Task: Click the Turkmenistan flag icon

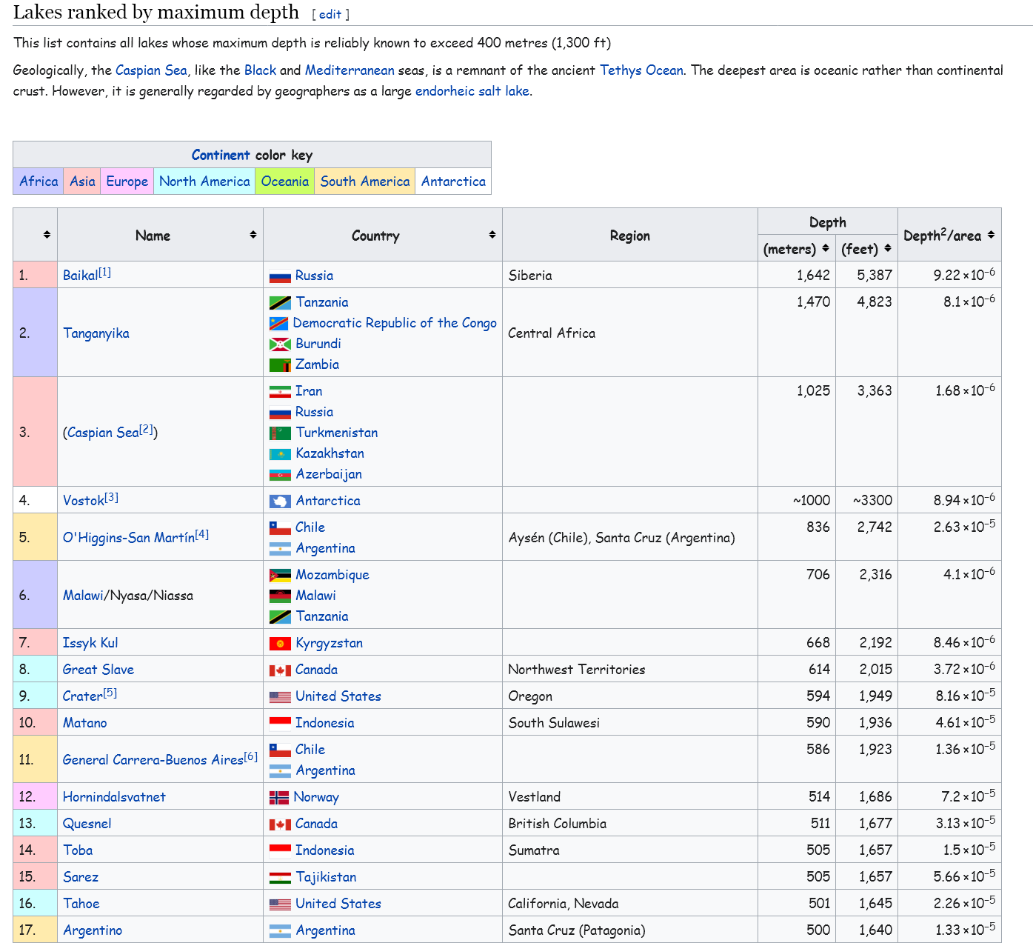Action: pyautogui.click(x=280, y=433)
